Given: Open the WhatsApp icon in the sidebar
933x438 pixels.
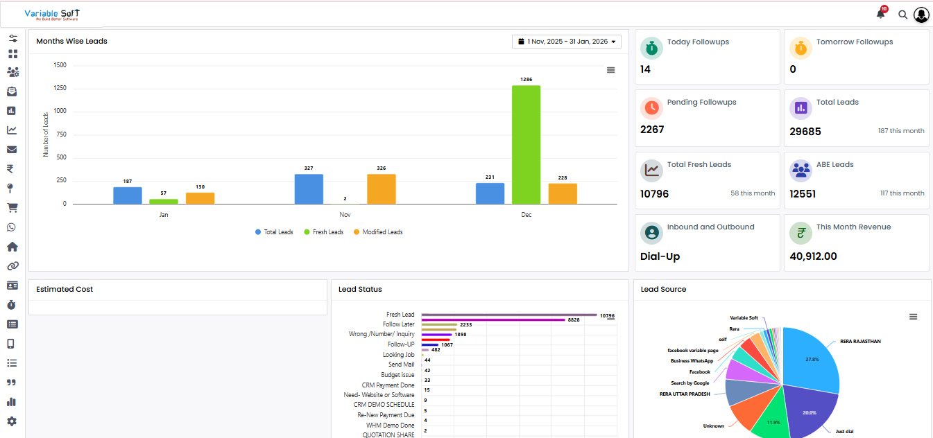Looking at the screenshot, I should (x=12, y=227).
